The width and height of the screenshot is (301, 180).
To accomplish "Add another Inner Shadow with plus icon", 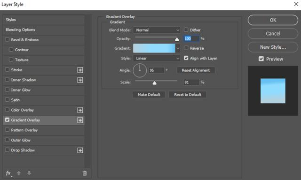I will (x=80, y=80).
